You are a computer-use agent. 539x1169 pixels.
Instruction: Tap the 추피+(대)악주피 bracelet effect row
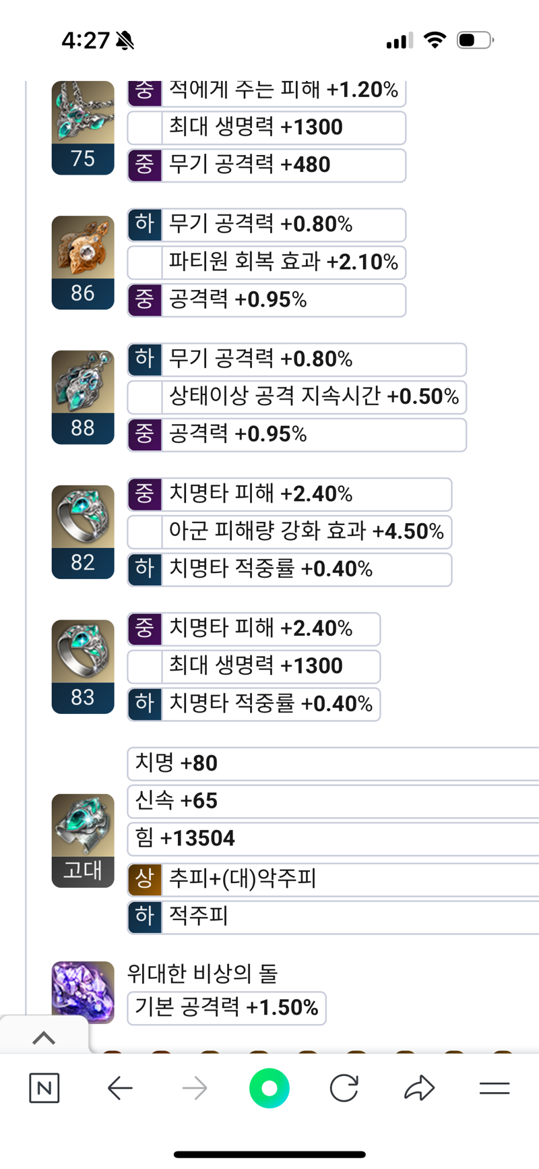coord(334,878)
